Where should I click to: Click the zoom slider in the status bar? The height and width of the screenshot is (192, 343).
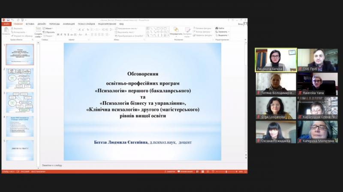(x=226, y=171)
